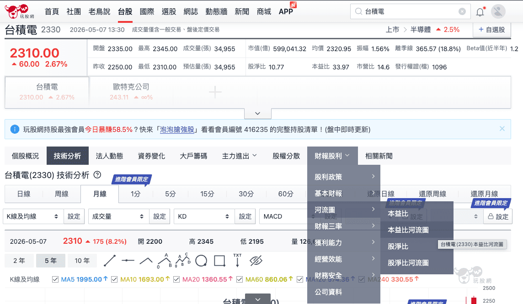The width and height of the screenshot is (523, 304).
Task: Add a comparison stock with plus icon
Action: (215, 92)
